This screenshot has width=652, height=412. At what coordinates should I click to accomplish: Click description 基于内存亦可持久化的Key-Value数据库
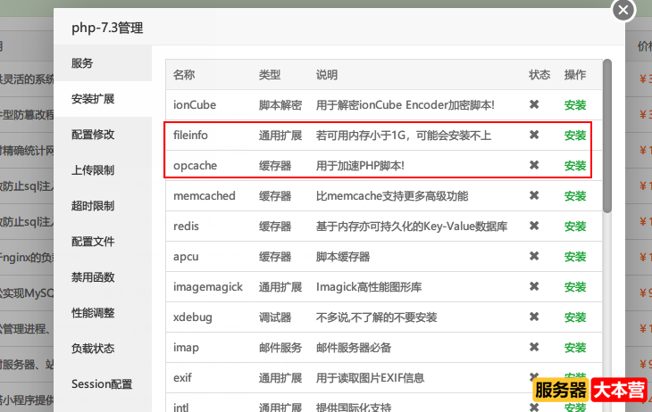pos(412,227)
